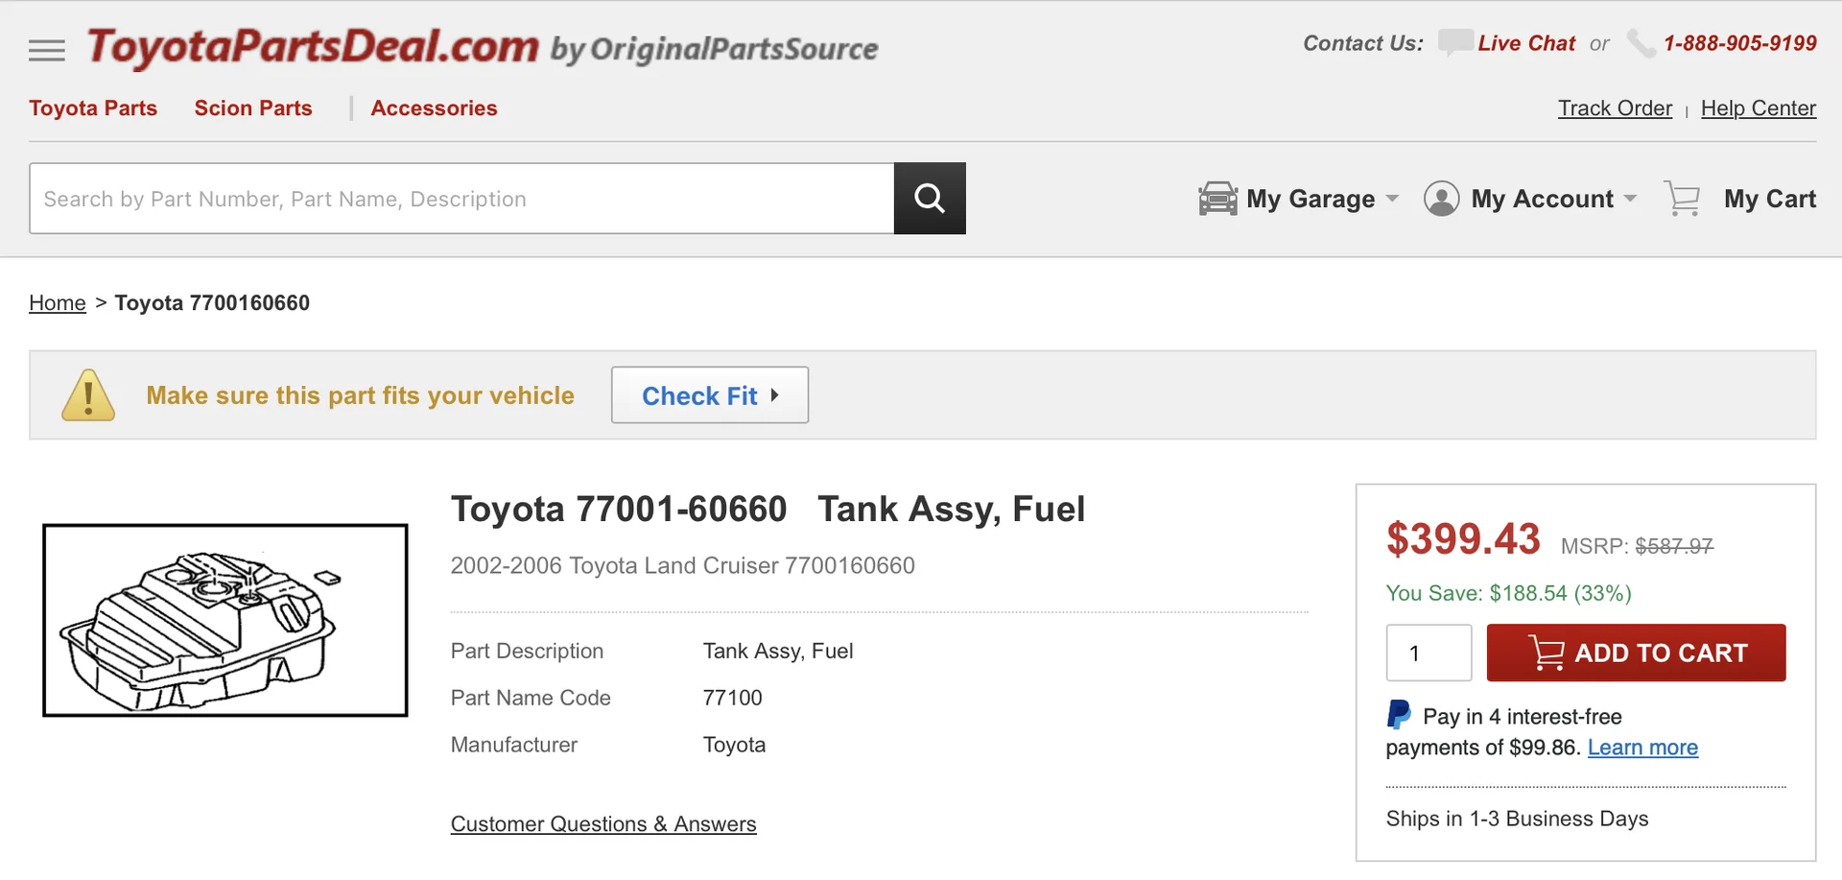Click the PayPal logo icon
This screenshot has height=880, width=1842.
(1399, 715)
